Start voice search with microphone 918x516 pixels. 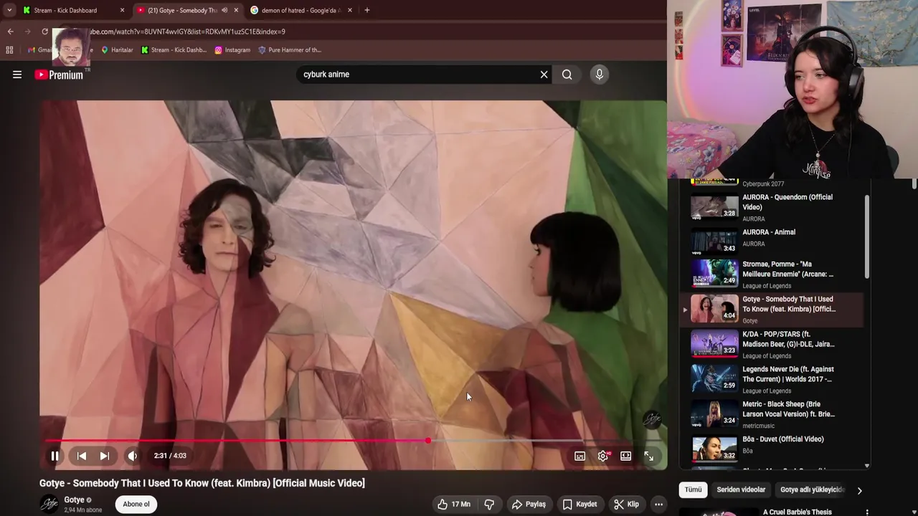(600, 75)
